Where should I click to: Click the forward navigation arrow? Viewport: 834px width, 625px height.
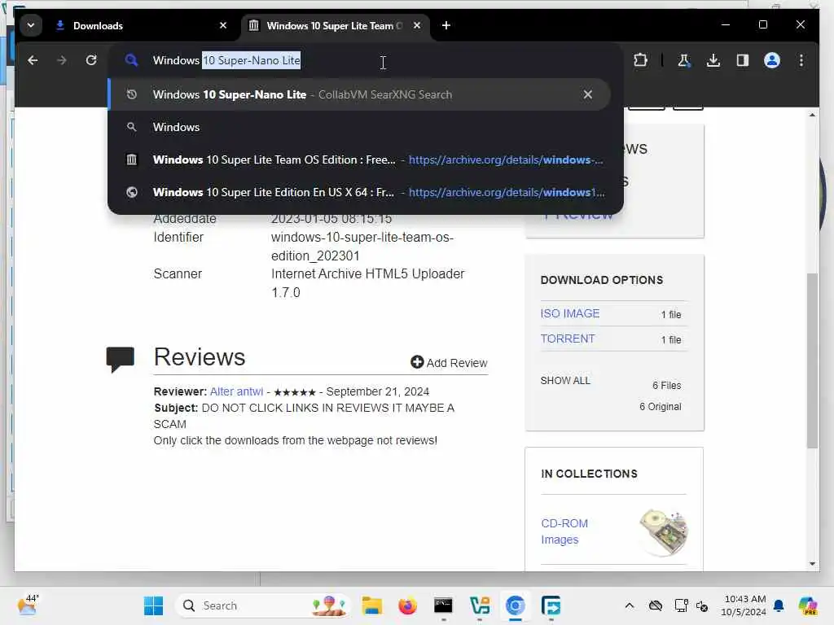click(62, 60)
